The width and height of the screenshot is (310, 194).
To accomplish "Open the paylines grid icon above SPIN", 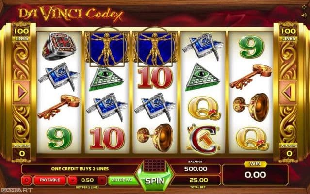I will pos(154,165).
